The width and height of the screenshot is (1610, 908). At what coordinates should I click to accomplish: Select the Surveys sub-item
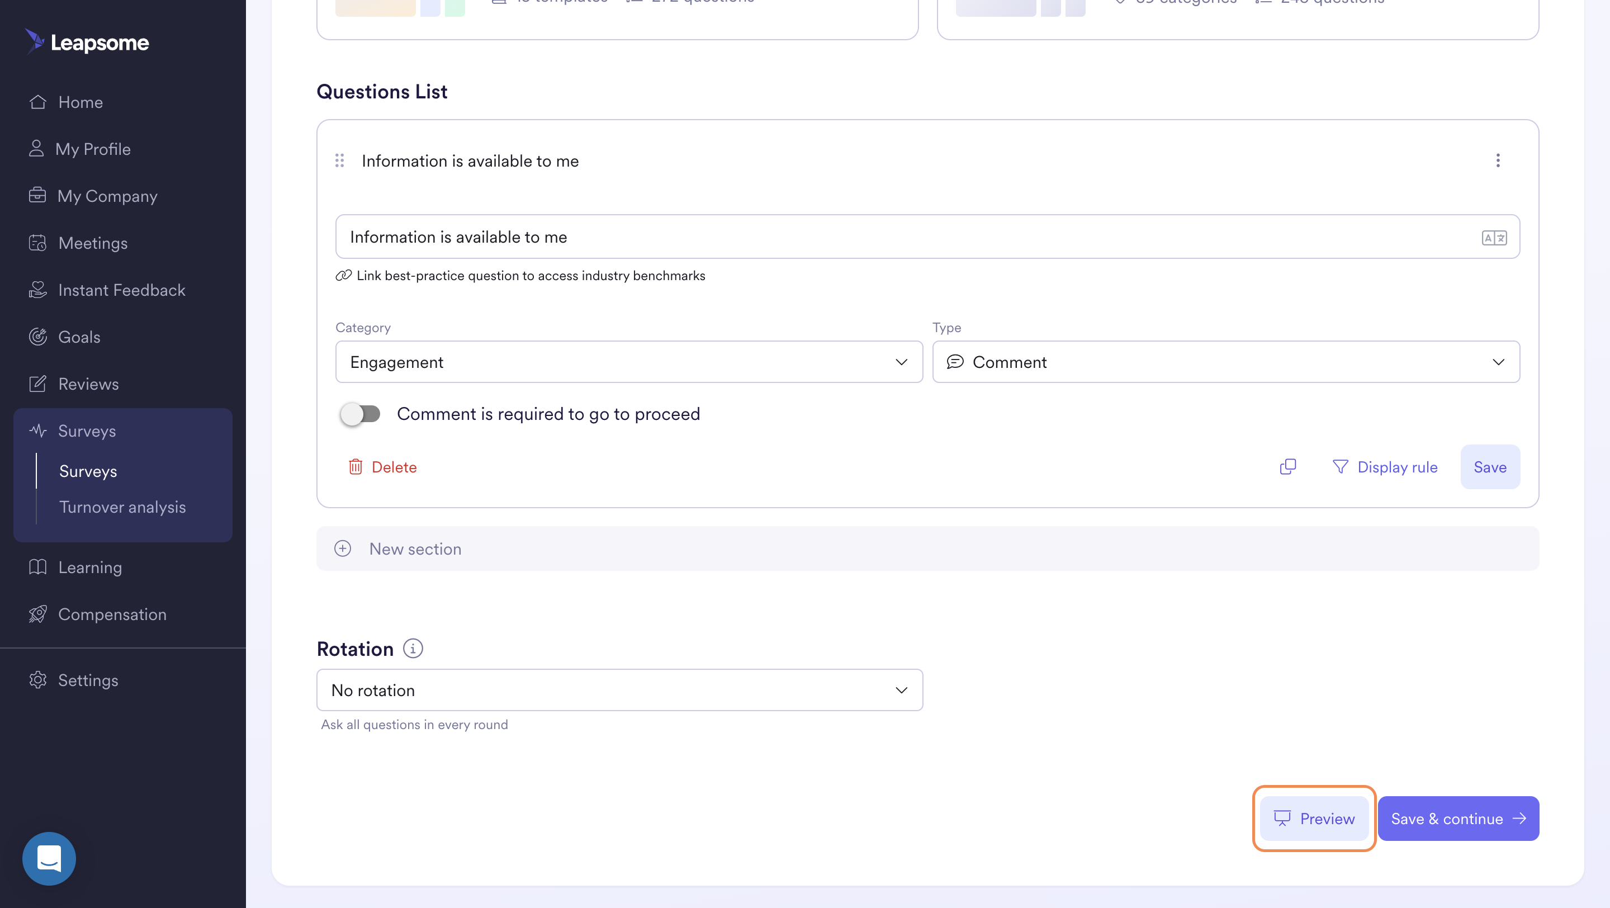88,471
